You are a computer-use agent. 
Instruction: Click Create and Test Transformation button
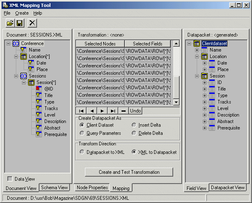(x=129, y=172)
